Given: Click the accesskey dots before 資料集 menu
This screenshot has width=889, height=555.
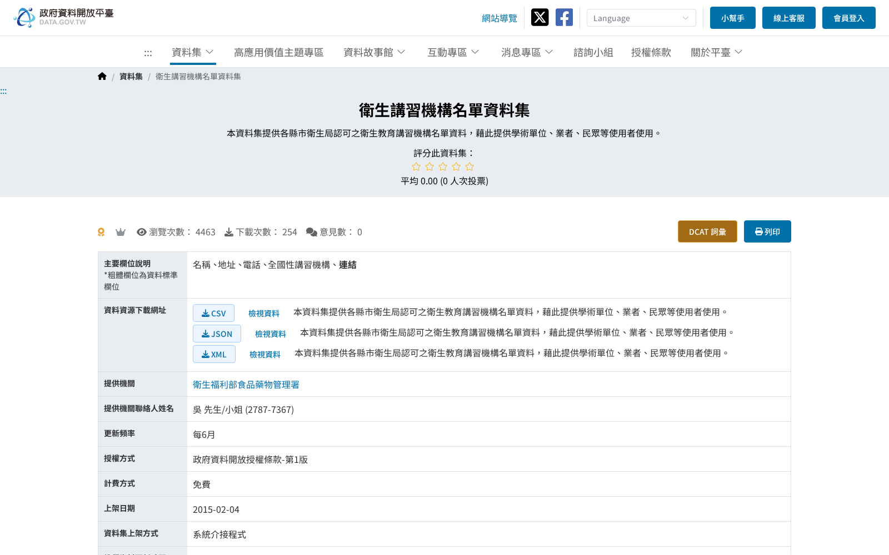Looking at the screenshot, I should [148, 53].
